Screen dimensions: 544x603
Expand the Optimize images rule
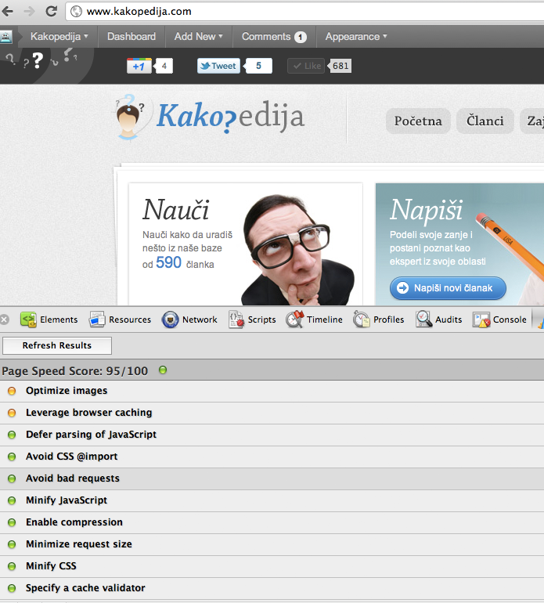pos(272,391)
